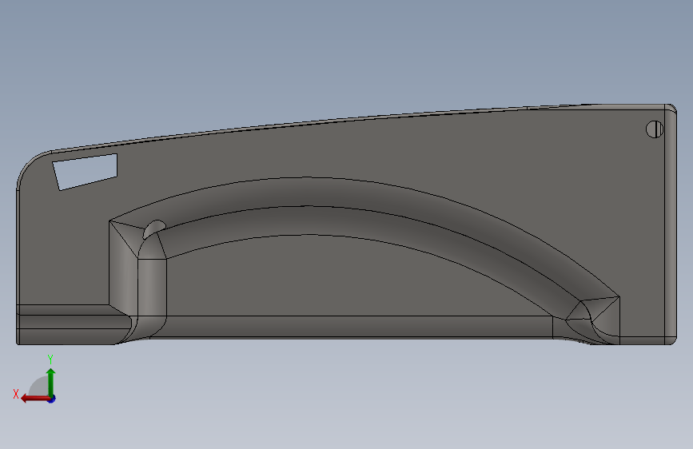Select the narrow rounded strip on part's right edge
This screenshot has height=449, width=693.
671,224
